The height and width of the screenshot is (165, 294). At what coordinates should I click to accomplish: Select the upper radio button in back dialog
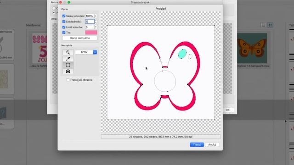coord(54,8)
